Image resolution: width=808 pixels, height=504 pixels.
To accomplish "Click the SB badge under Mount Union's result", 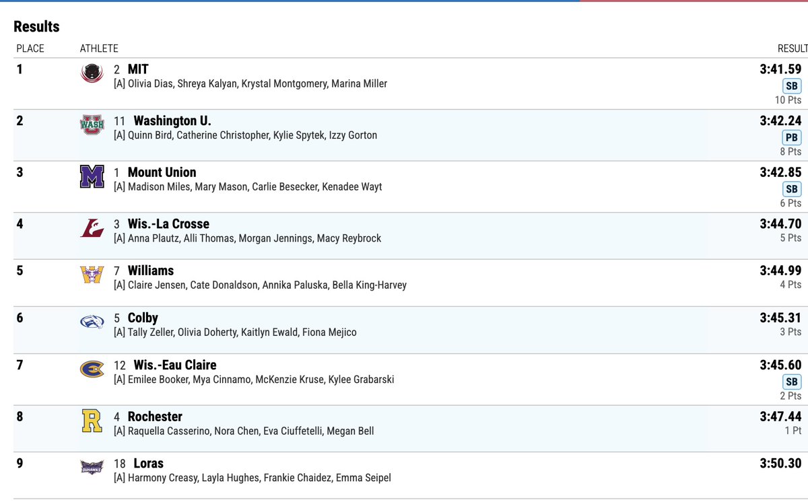I will coord(792,189).
